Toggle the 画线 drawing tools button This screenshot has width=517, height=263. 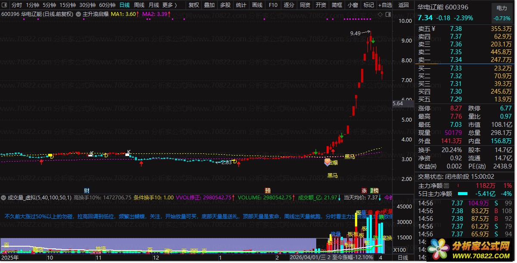coord(257,5)
